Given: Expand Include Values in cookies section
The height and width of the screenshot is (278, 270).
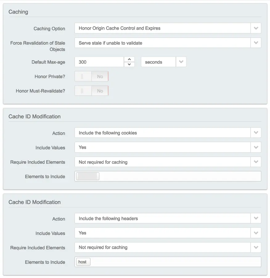Looking at the screenshot, I should tap(256, 147).
